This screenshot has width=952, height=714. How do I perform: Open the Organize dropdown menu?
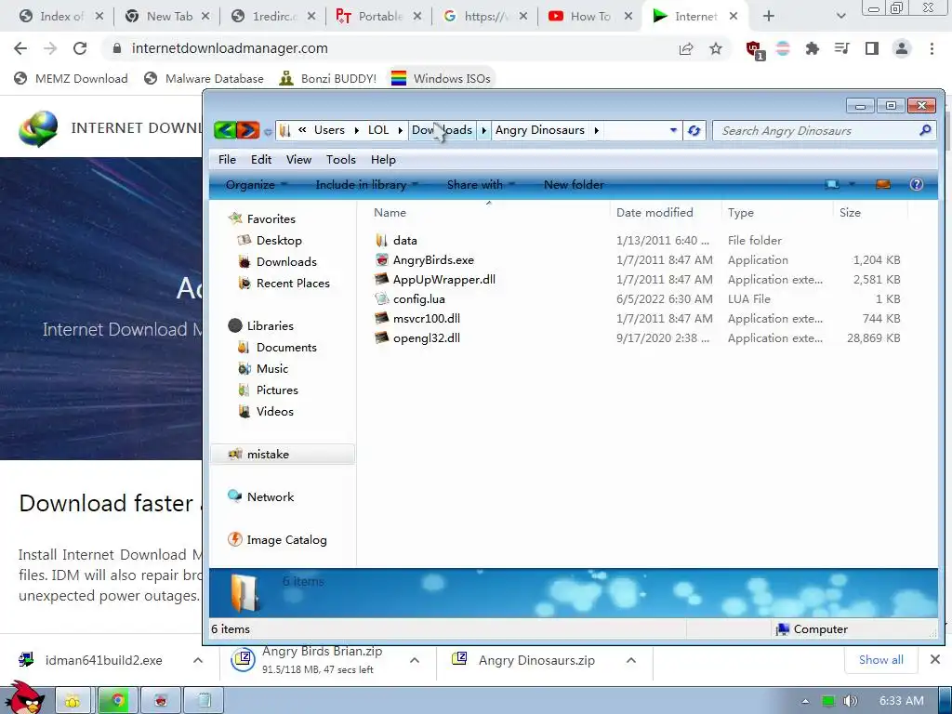click(257, 185)
